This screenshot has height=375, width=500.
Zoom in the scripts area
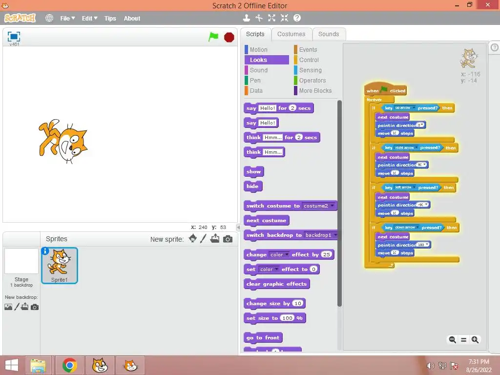pos(475,340)
